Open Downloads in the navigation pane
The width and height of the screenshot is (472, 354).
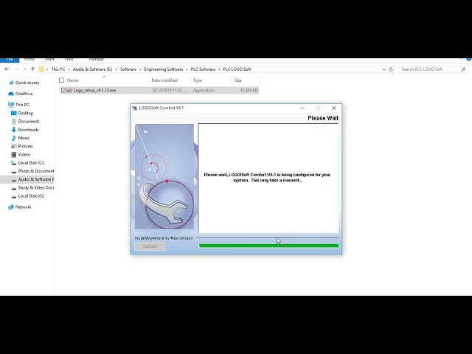click(28, 130)
